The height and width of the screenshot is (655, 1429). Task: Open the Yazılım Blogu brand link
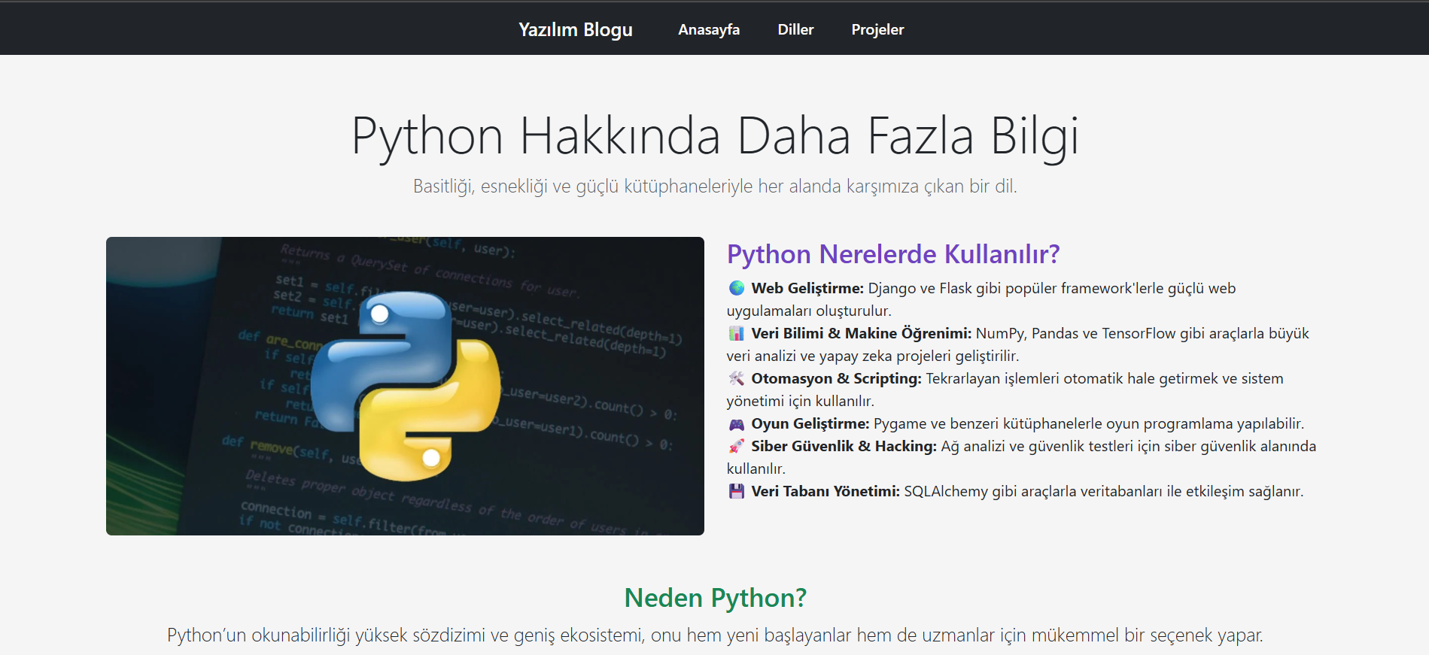pyautogui.click(x=575, y=29)
